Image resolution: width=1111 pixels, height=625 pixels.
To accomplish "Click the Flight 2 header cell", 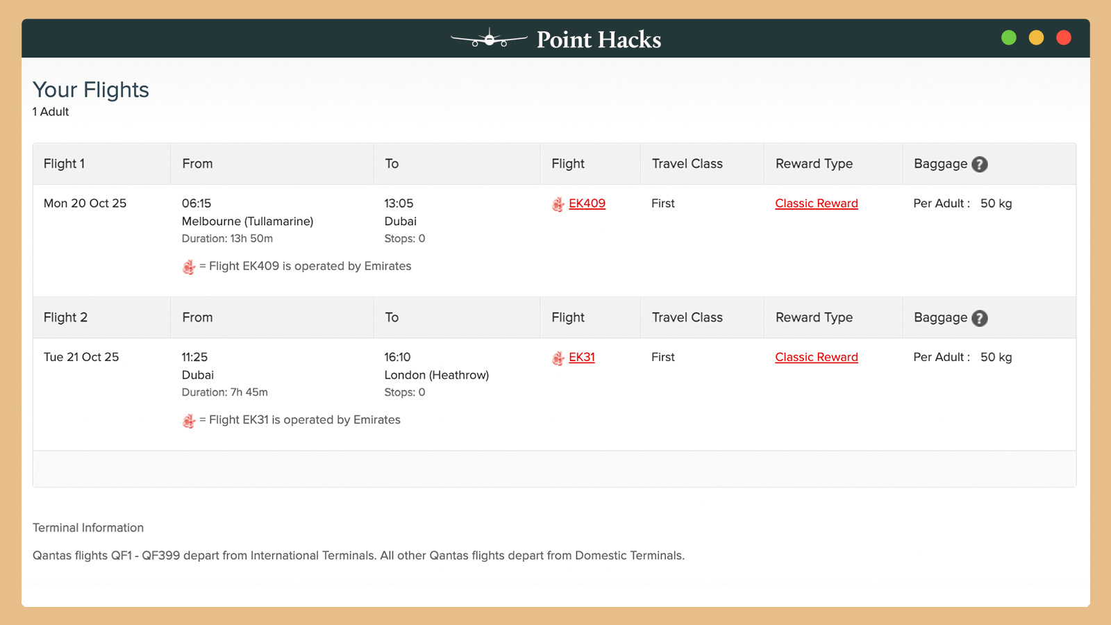I will pyautogui.click(x=102, y=317).
